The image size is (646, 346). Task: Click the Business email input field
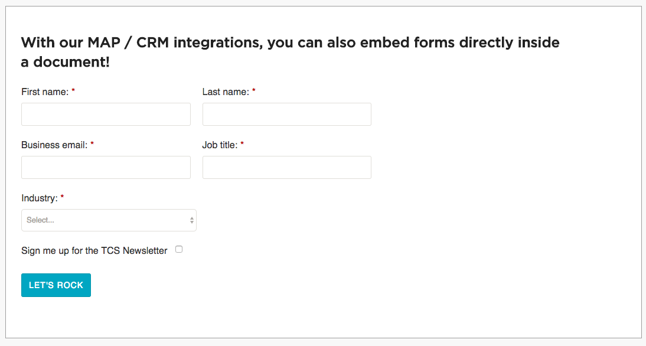106,167
